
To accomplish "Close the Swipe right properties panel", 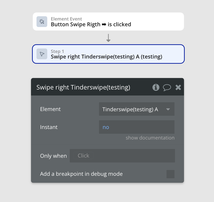I will point(178,87).
